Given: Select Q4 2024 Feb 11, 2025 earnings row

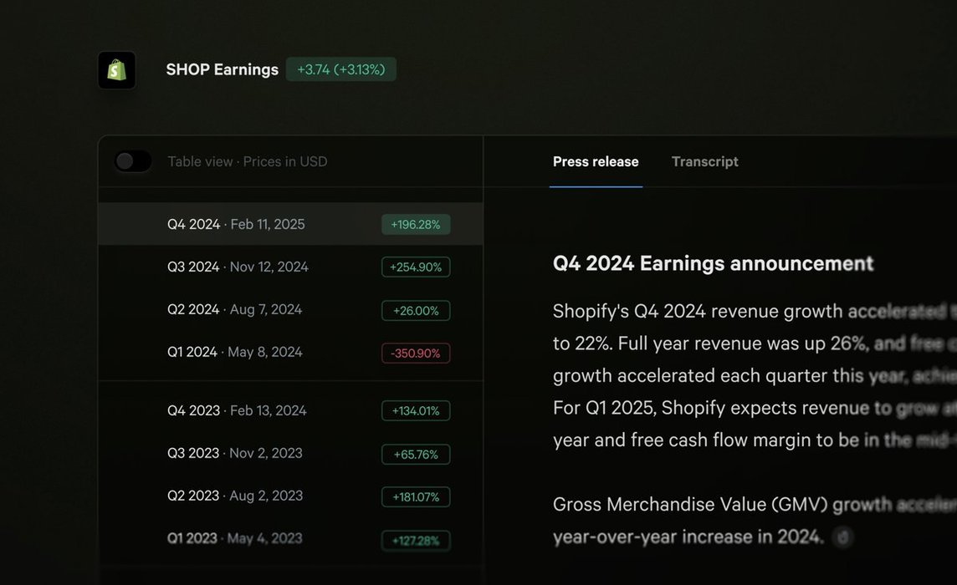Looking at the screenshot, I should coord(236,224).
